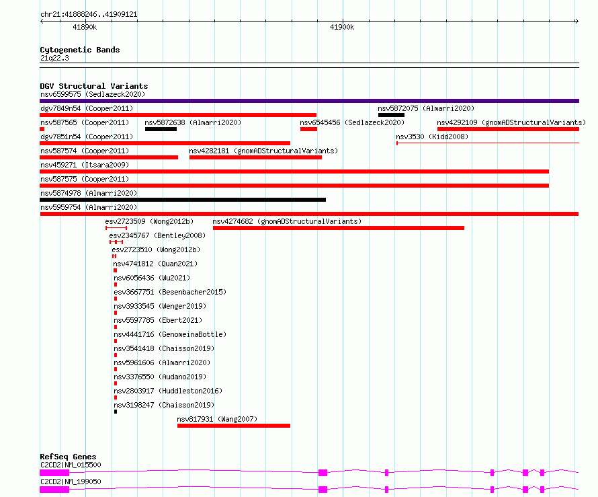
Task: Click nsv5597785 (Ebert2021) label
Action: click(158, 320)
